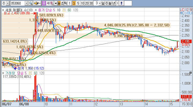Toggle the 거래량 단순 volume indicator square
The image size is (193, 107).
(x=3, y=73)
